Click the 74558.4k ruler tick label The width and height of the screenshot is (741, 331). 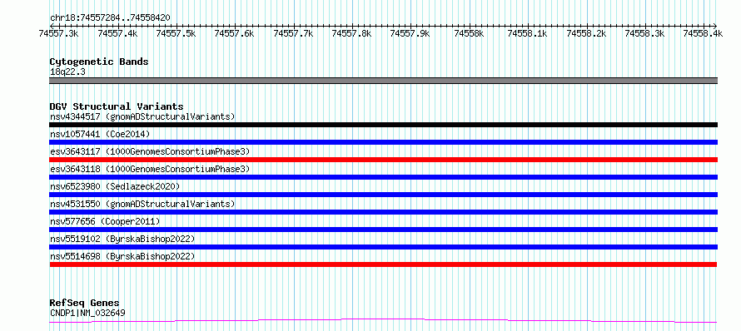pyautogui.click(x=704, y=33)
